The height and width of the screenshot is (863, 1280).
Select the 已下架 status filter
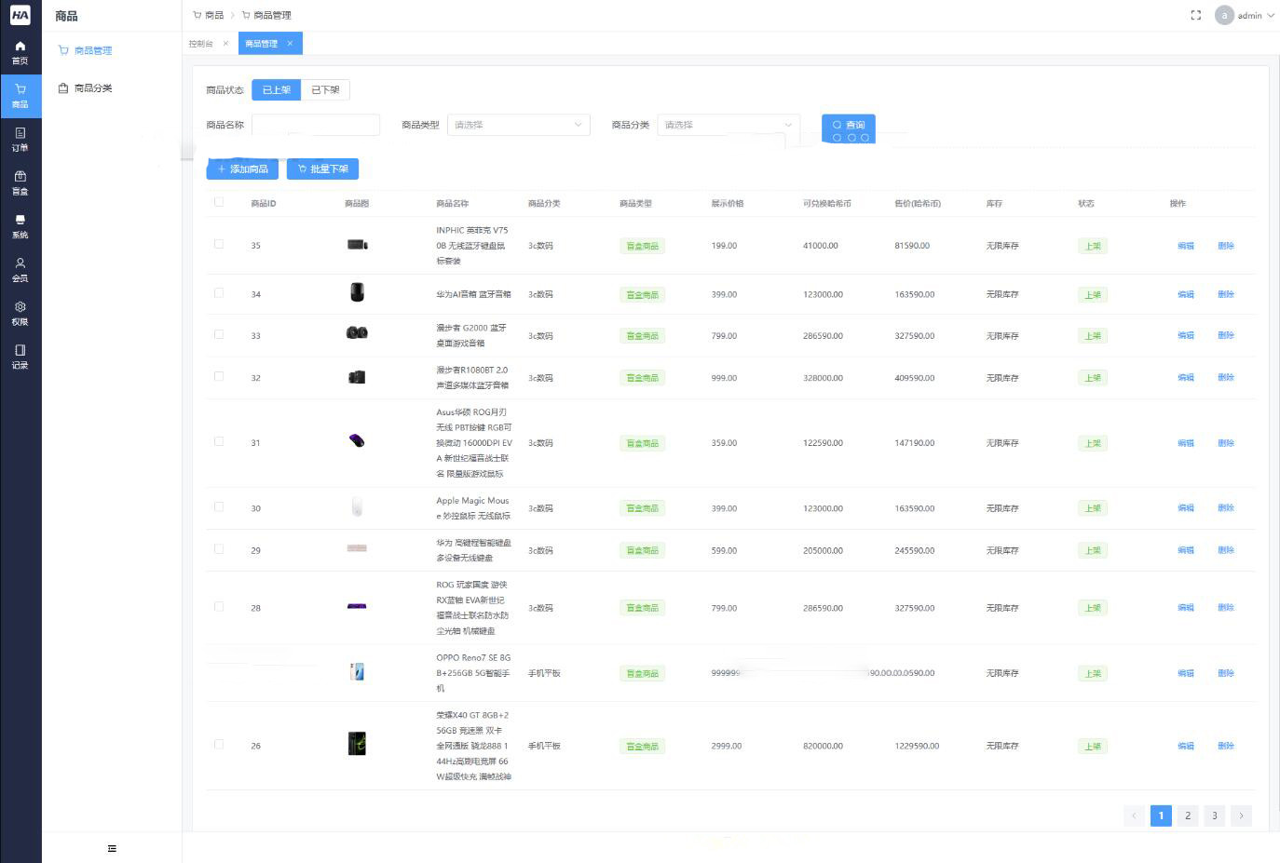[x=325, y=90]
